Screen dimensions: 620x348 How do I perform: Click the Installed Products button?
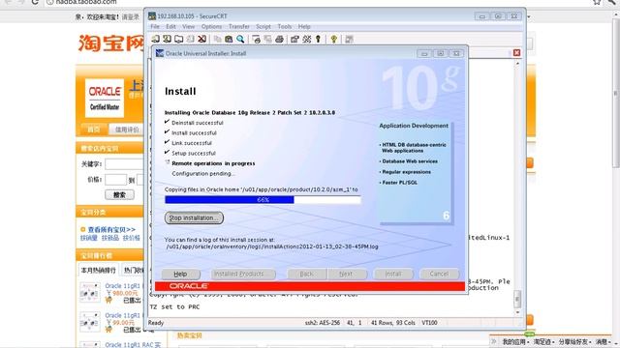(x=243, y=274)
